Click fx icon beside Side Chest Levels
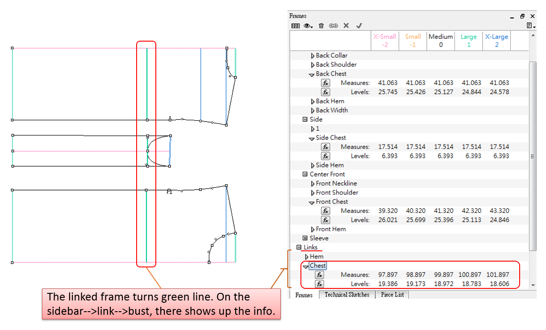Image resolution: width=546 pixels, height=330 pixels. pos(325,156)
